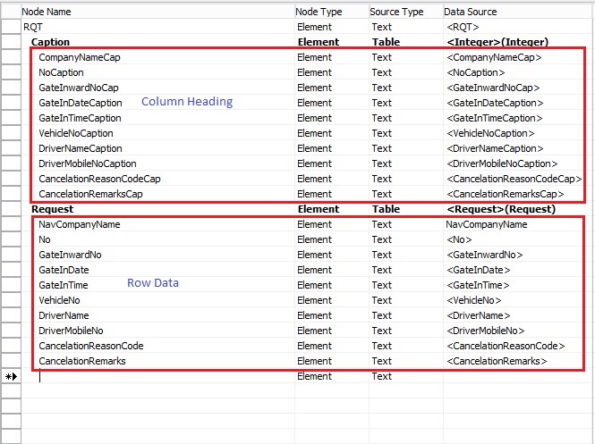Select the DriverMobileNoCaption node
Viewport: 595px width, 444px height.
click(88, 163)
